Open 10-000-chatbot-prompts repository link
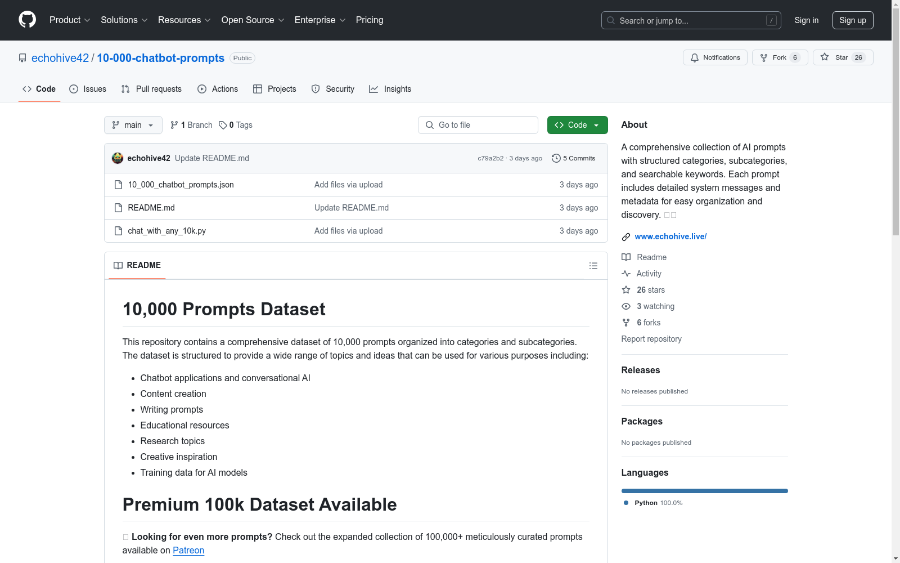Viewport: 900px width, 563px height. (160, 58)
